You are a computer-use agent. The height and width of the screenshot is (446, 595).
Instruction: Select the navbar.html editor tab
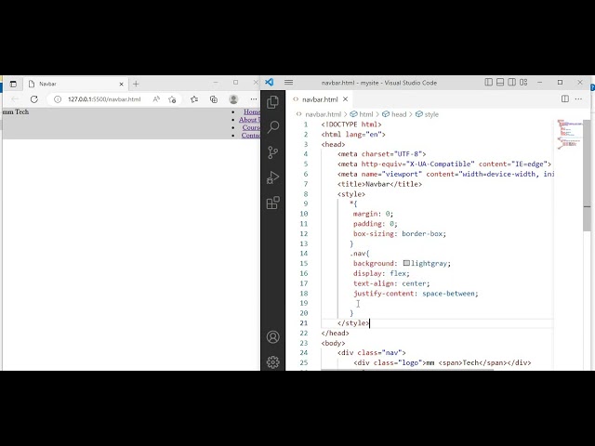(320, 99)
